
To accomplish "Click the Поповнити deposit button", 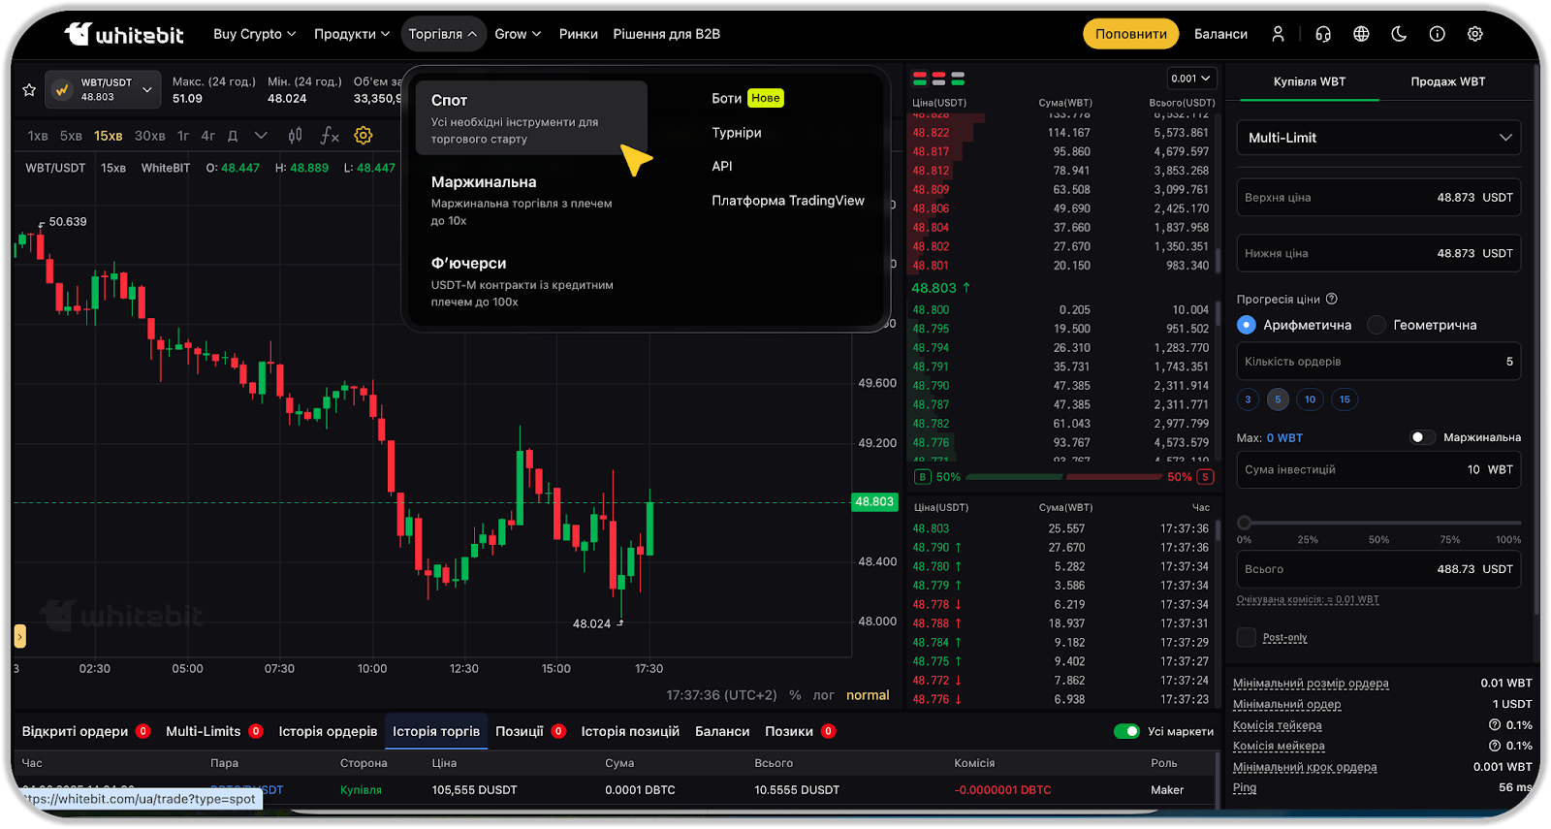I will 1130,34.
